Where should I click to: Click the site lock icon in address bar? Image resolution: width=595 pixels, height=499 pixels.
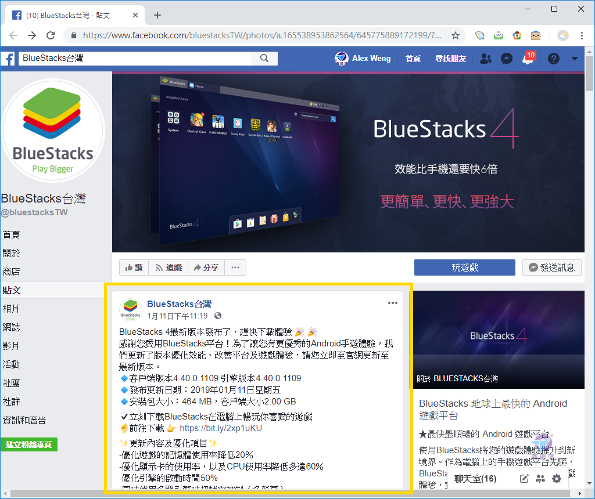(74, 35)
